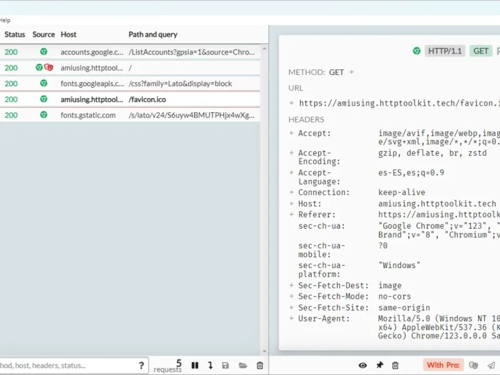The width and height of the screenshot is (500, 375).
Task: Open the Help menu
Action: 5,20
